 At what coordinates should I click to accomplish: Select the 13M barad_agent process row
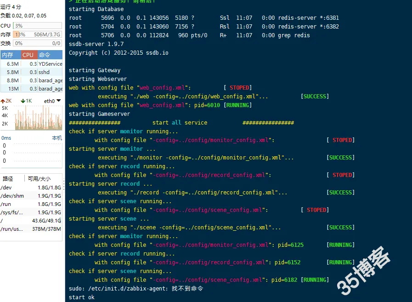click(x=32, y=89)
